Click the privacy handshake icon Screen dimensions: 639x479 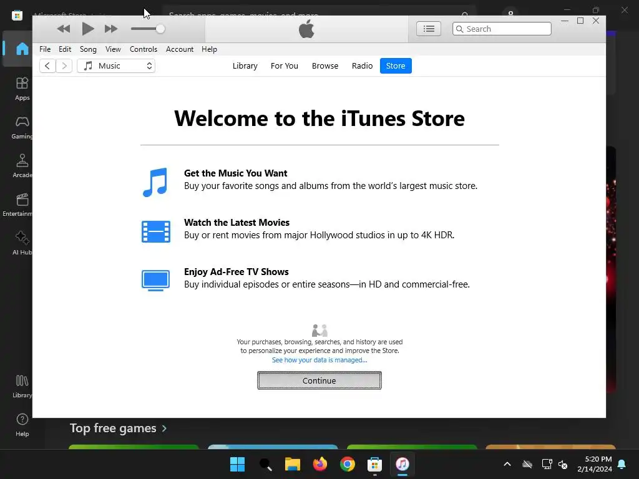(319, 330)
